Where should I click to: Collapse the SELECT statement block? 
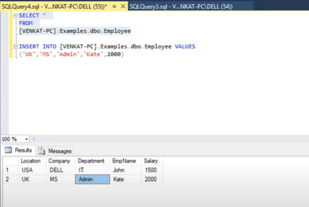pos(16,16)
